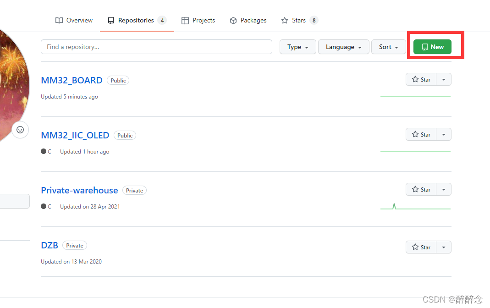Click the MM32_BOARD activity sparkline graph
This screenshot has width=490, height=308.
click(415, 96)
